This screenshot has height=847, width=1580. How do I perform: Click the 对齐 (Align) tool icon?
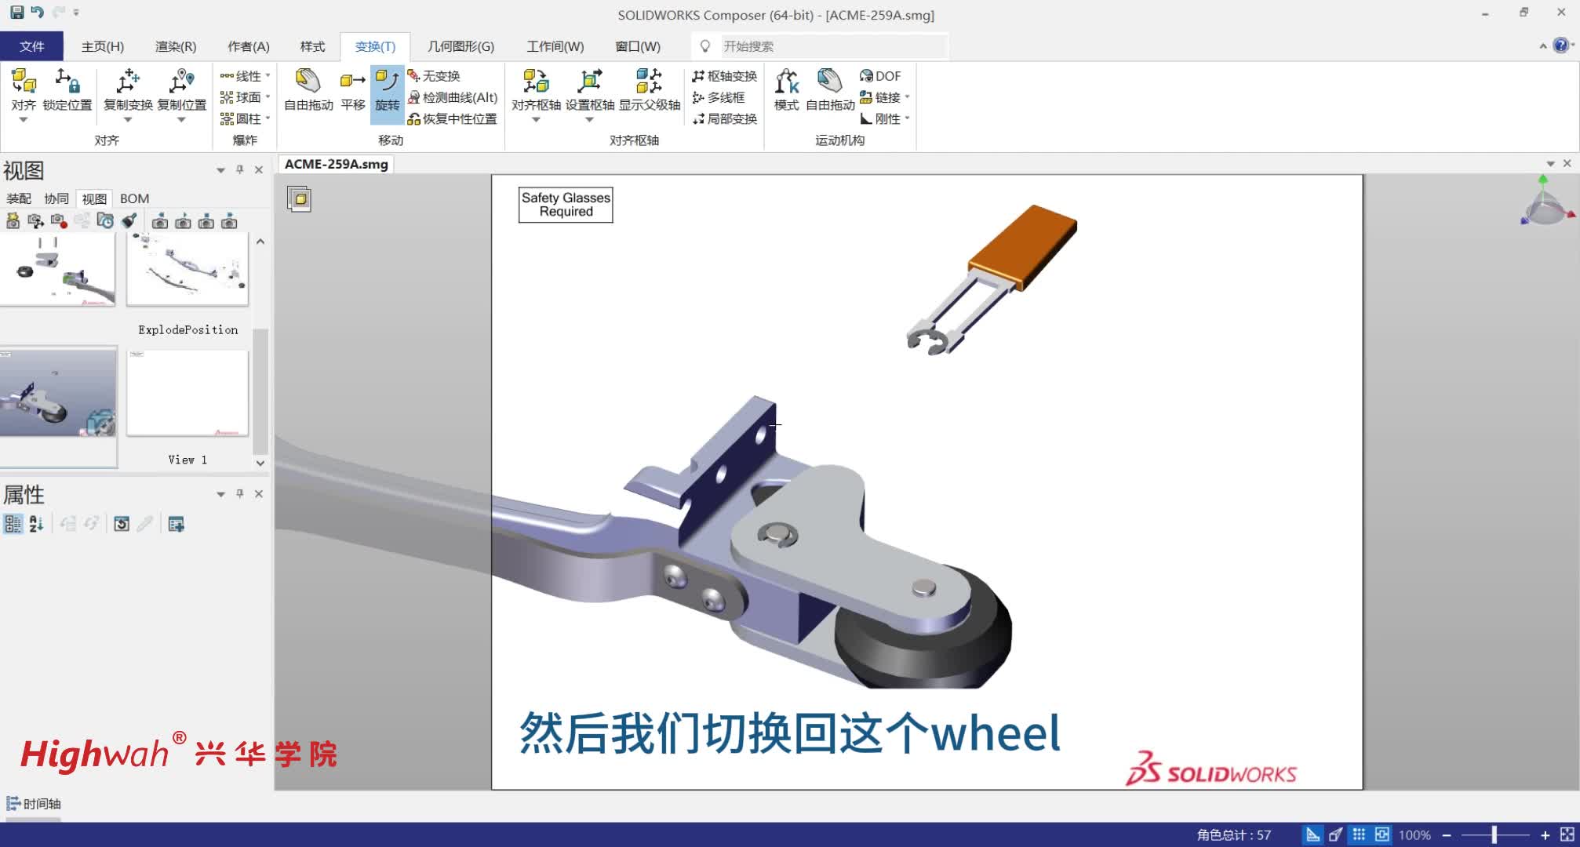tap(24, 81)
